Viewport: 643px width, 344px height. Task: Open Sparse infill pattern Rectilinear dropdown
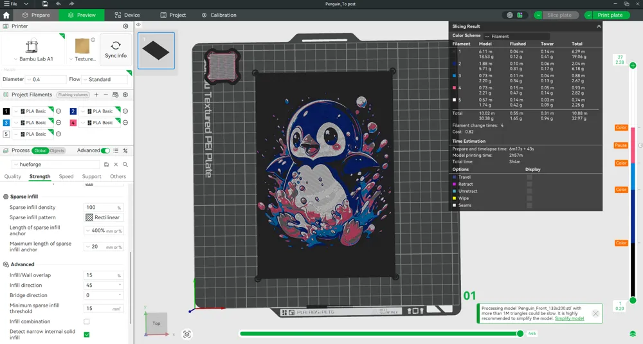click(104, 218)
